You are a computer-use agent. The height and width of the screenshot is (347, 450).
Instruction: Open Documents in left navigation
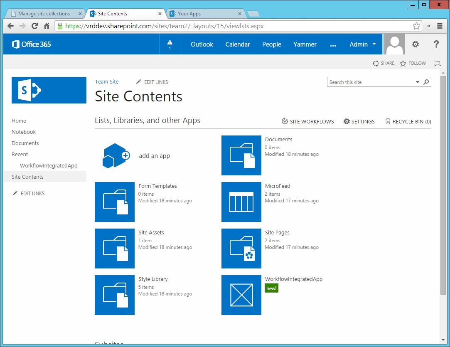tap(25, 143)
